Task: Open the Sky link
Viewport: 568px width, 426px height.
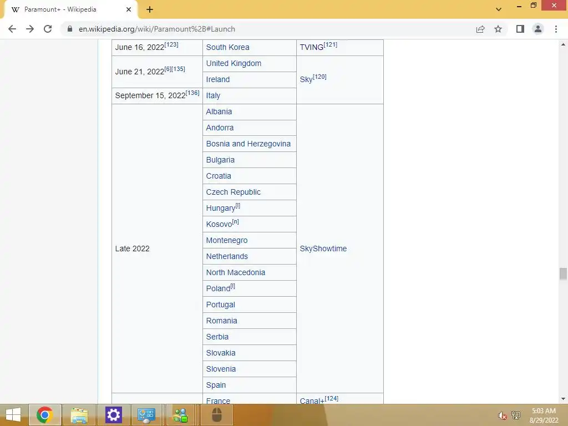Action: pyautogui.click(x=306, y=79)
